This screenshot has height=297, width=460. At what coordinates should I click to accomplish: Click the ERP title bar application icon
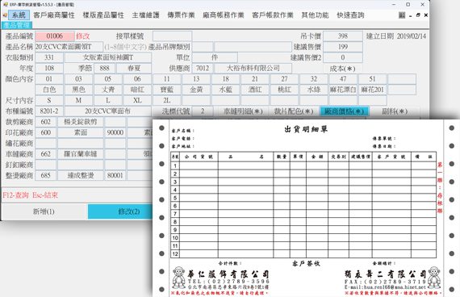tap(6, 4)
